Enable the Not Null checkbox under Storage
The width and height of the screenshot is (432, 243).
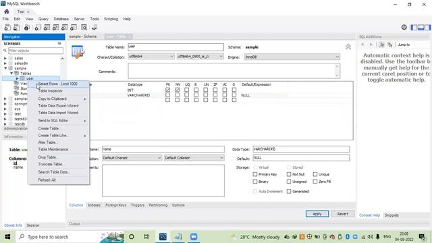[289, 174]
